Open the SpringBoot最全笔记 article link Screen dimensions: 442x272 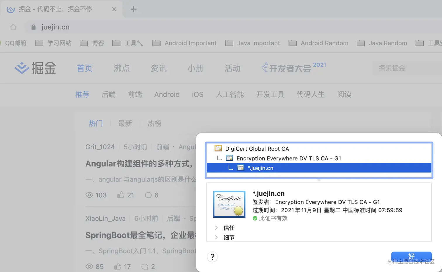coord(137,235)
